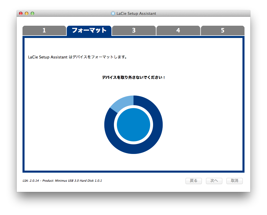Zoom the window with green button
Image resolution: width=267 pixels, height=215 pixels.
(x=32, y=13)
